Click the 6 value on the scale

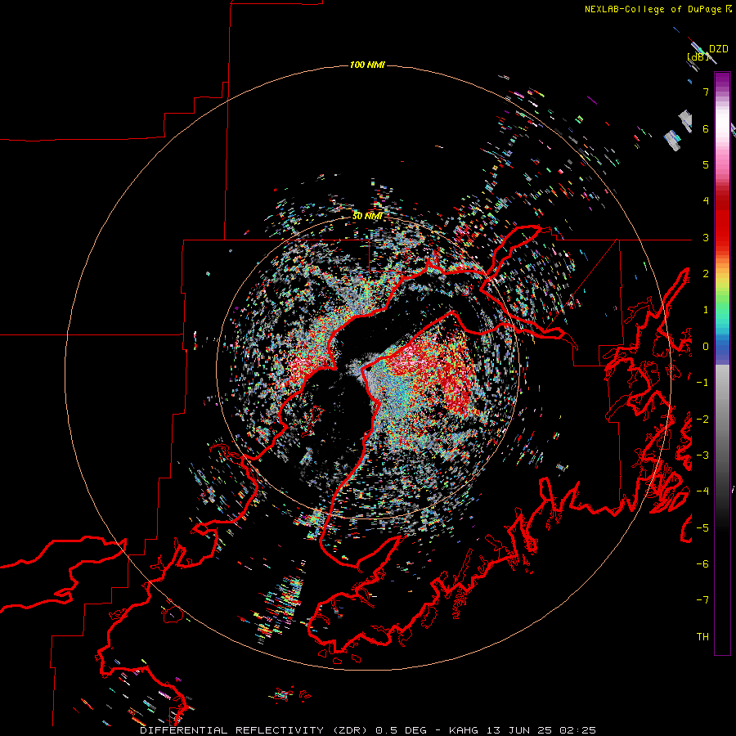[x=706, y=128]
